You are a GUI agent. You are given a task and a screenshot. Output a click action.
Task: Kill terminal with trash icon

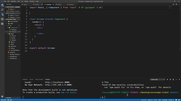tap(173, 79)
